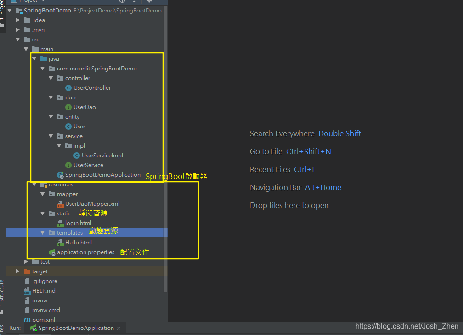Collapse the src folder

[18, 40]
